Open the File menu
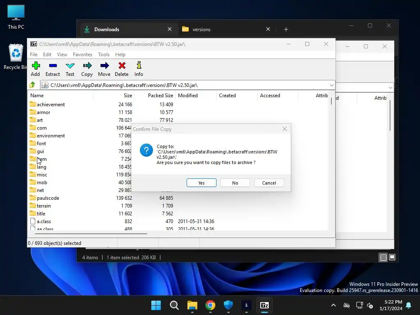This screenshot has width=420, height=315. tap(34, 55)
